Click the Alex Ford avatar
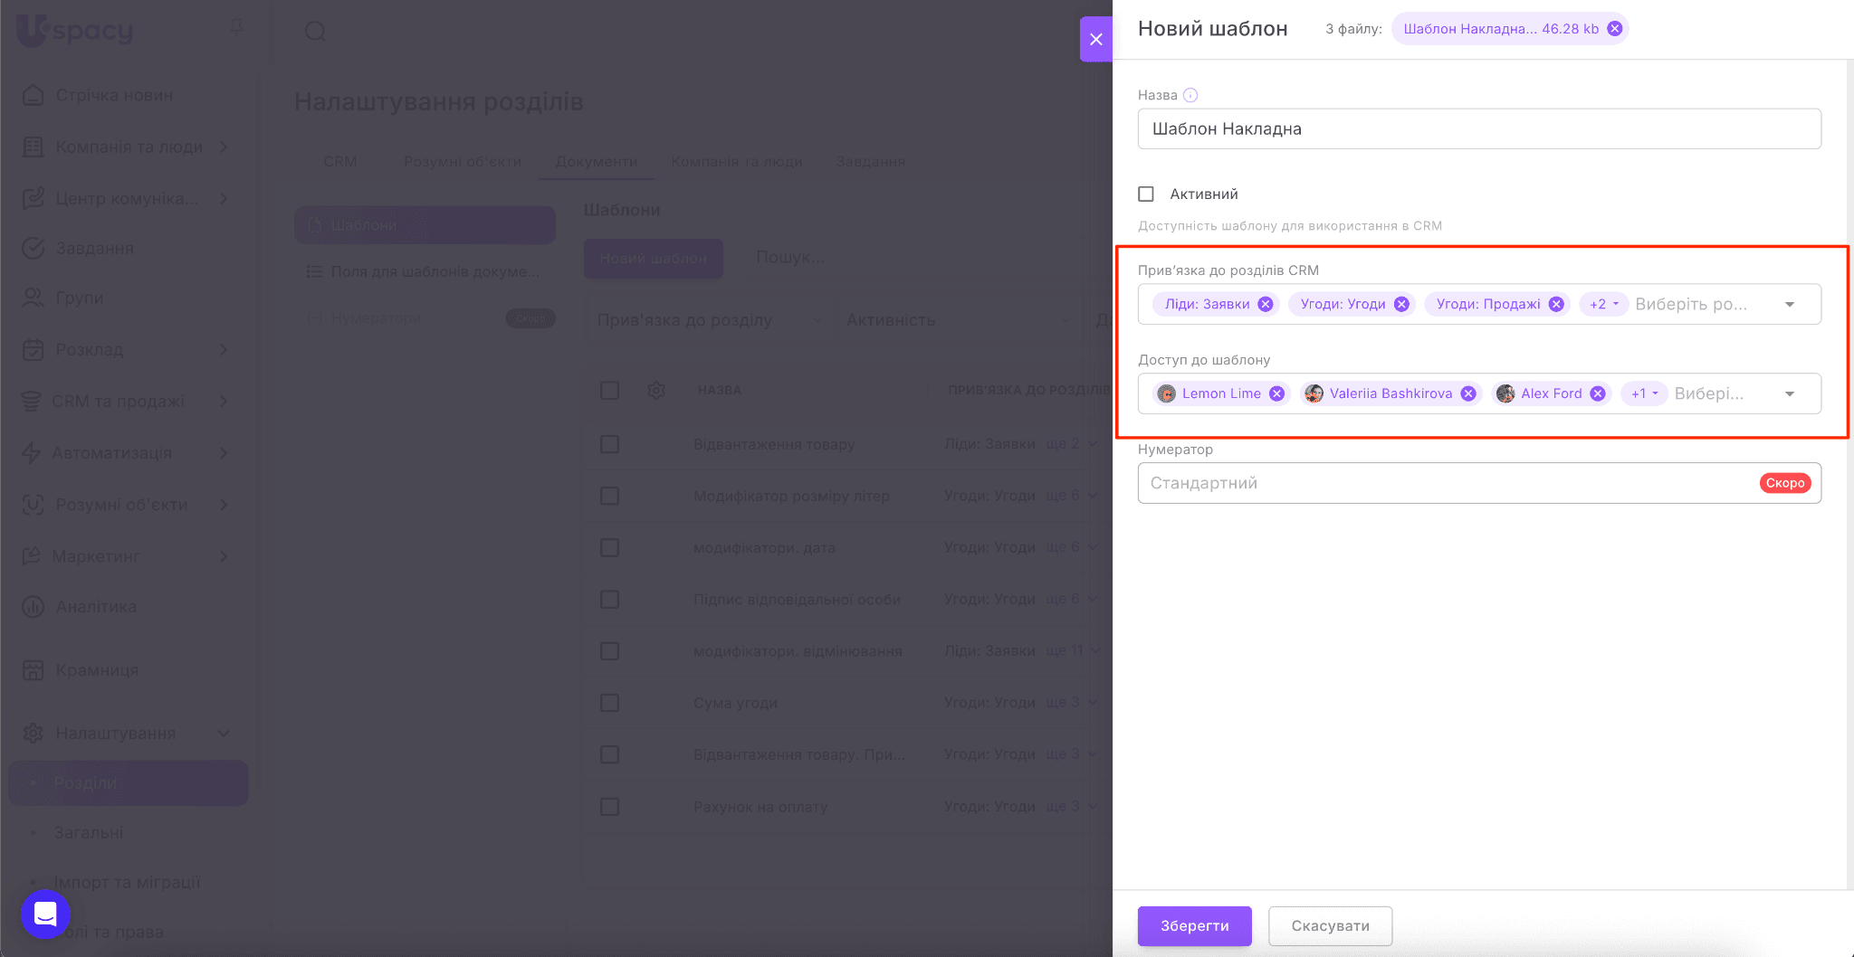 (x=1505, y=393)
